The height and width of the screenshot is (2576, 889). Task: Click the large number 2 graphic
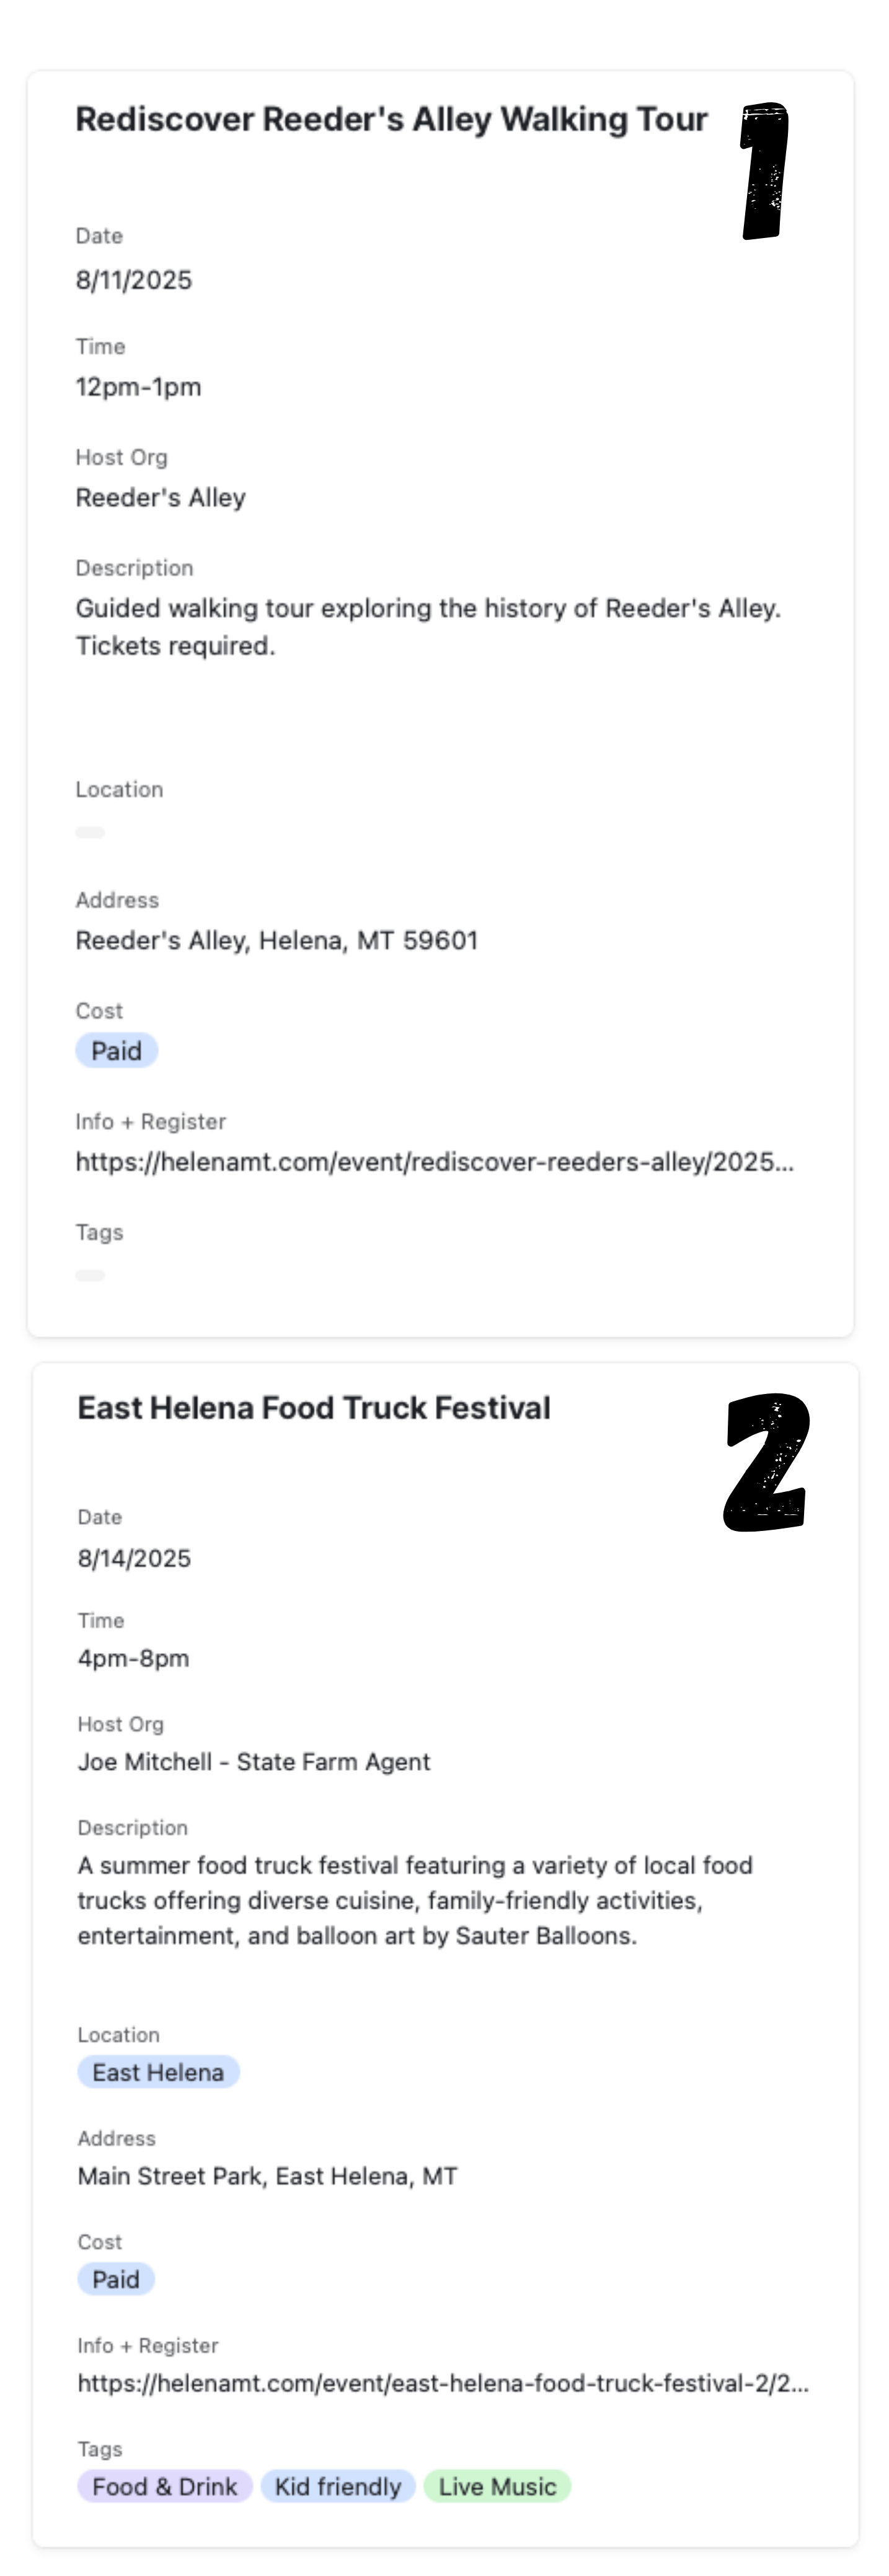pyautogui.click(x=766, y=1462)
